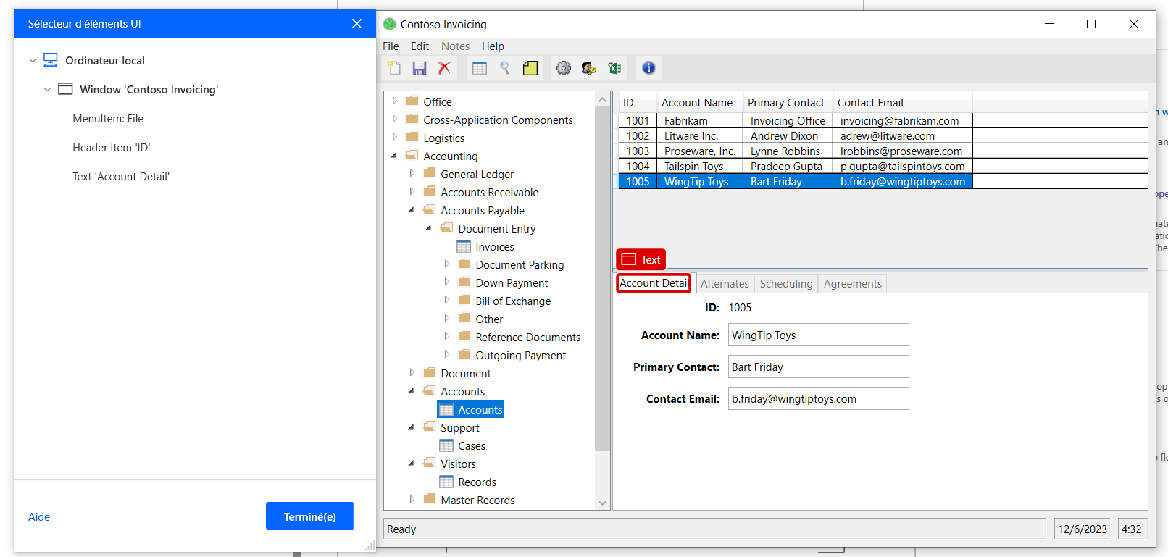Expand the Master Records node
The width and height of the screenshot is (1168, 557).
tap(412, 499)
